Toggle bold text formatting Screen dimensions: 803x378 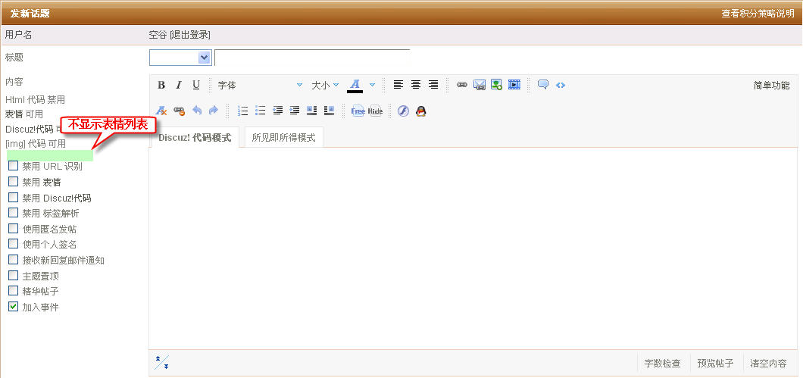161,85
